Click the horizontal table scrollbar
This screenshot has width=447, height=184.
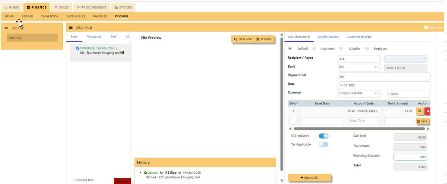click(x=354, y=129)
